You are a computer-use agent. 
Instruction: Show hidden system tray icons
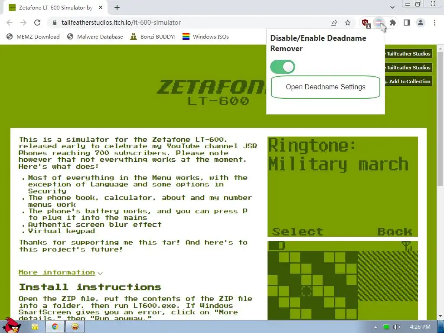375,327
